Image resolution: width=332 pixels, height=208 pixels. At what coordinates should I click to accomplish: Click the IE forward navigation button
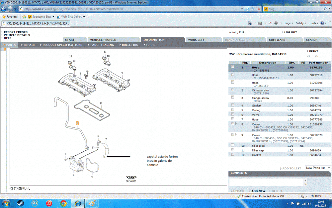tap(10, 9)
